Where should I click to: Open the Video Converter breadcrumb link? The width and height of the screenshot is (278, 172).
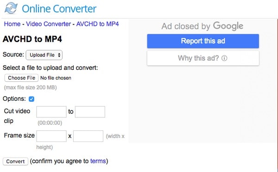(x=48, y=24)
